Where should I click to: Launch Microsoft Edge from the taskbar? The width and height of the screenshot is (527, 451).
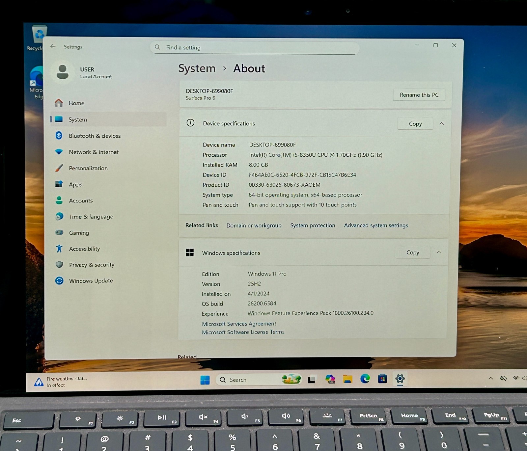(x=365, y=379)
